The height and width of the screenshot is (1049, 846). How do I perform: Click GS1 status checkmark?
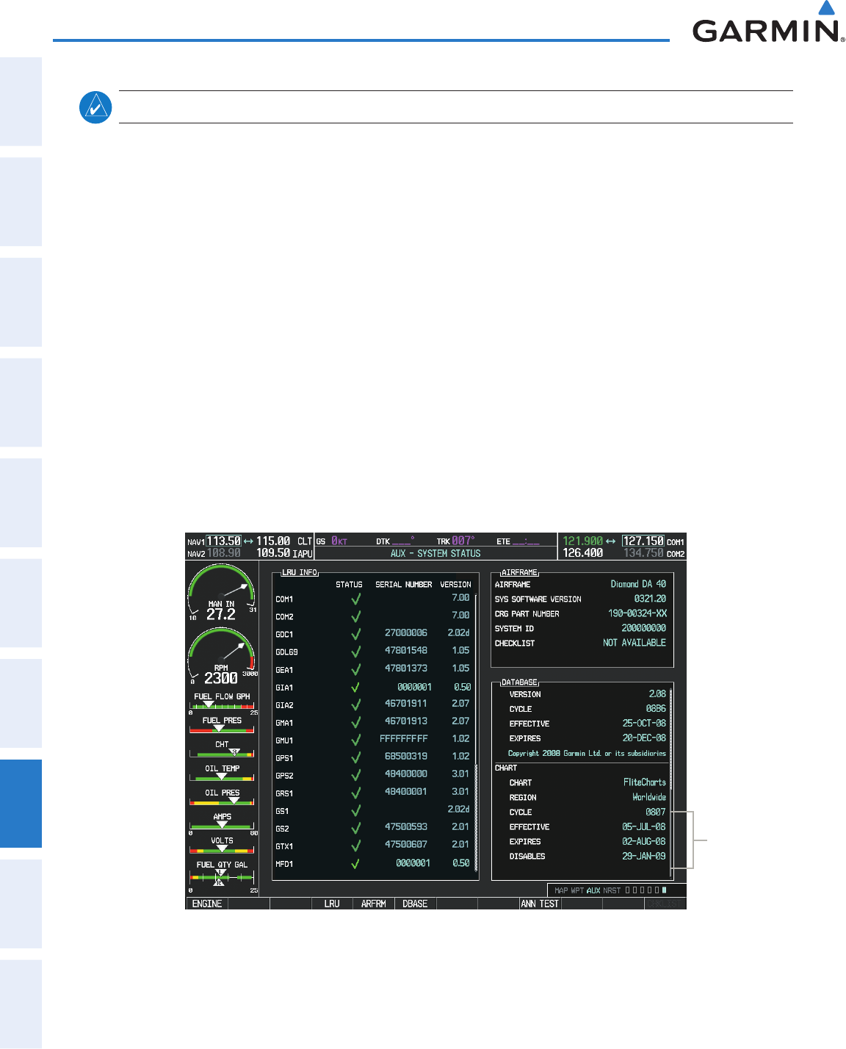coord(356,810)
